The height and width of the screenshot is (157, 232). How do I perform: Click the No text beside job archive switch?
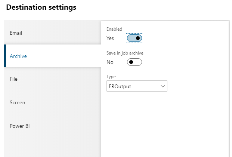coord(110,62)
